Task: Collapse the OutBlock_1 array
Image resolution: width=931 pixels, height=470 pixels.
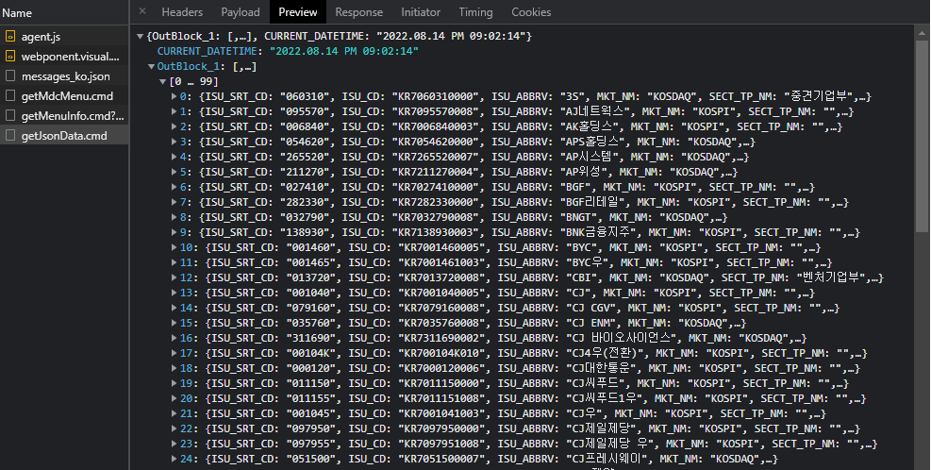Action: point(152,67)
